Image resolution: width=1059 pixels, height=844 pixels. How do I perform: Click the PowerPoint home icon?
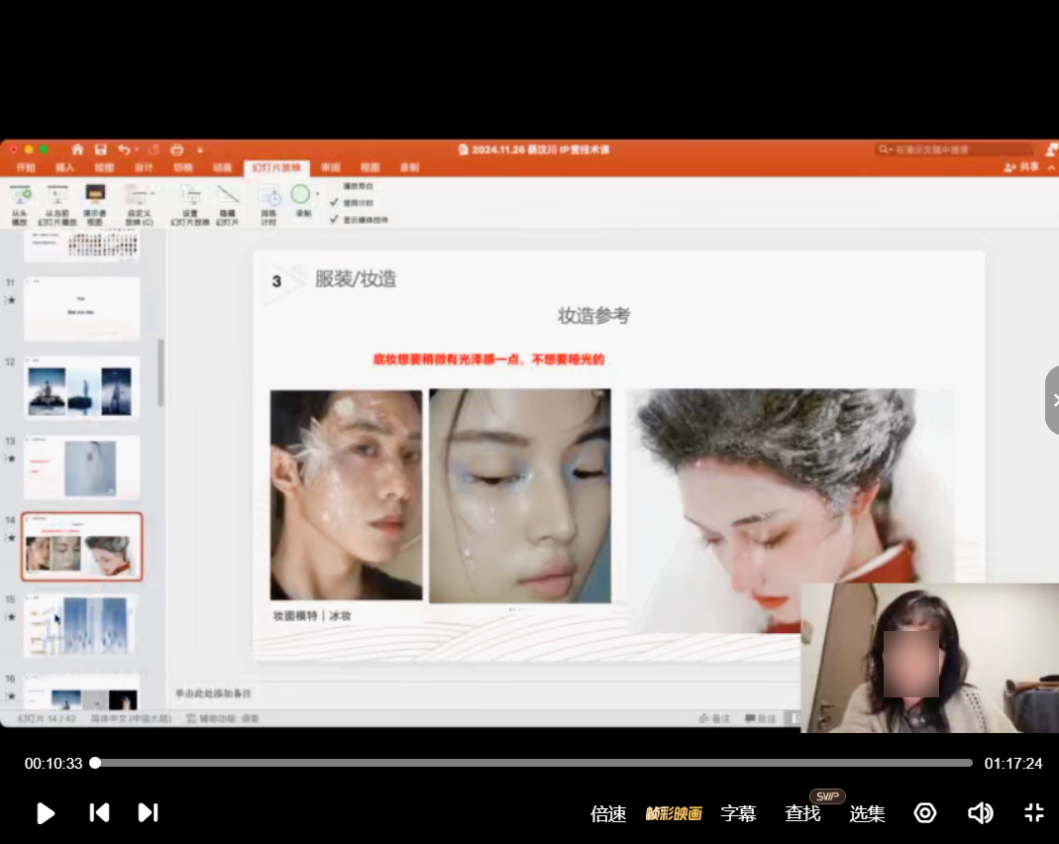click(x=77, y=150)
